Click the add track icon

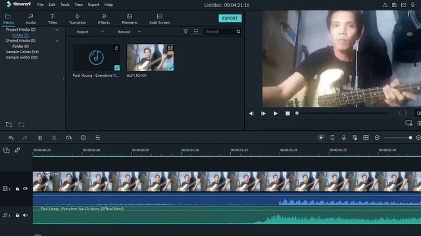coord(6,150)
